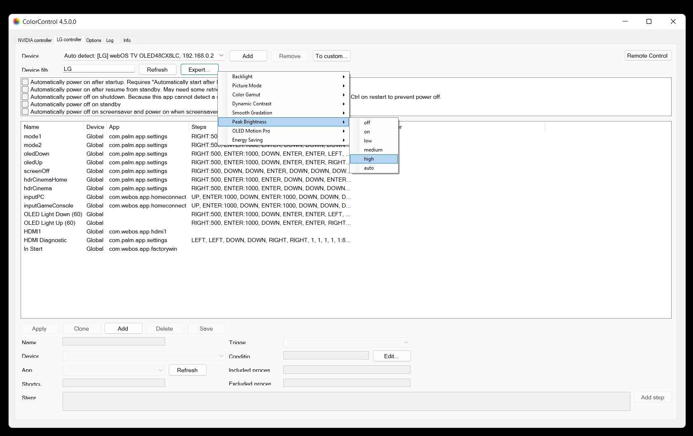Open the OLED Motion Pro submenu
Screen dimensions: 693x436
284,131
